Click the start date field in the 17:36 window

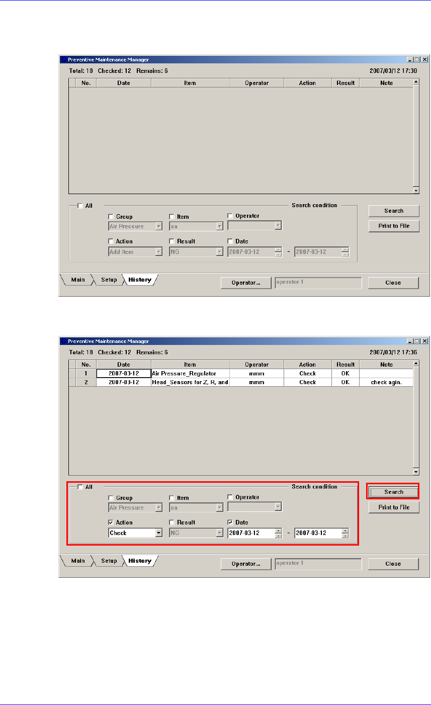[251, 533]
